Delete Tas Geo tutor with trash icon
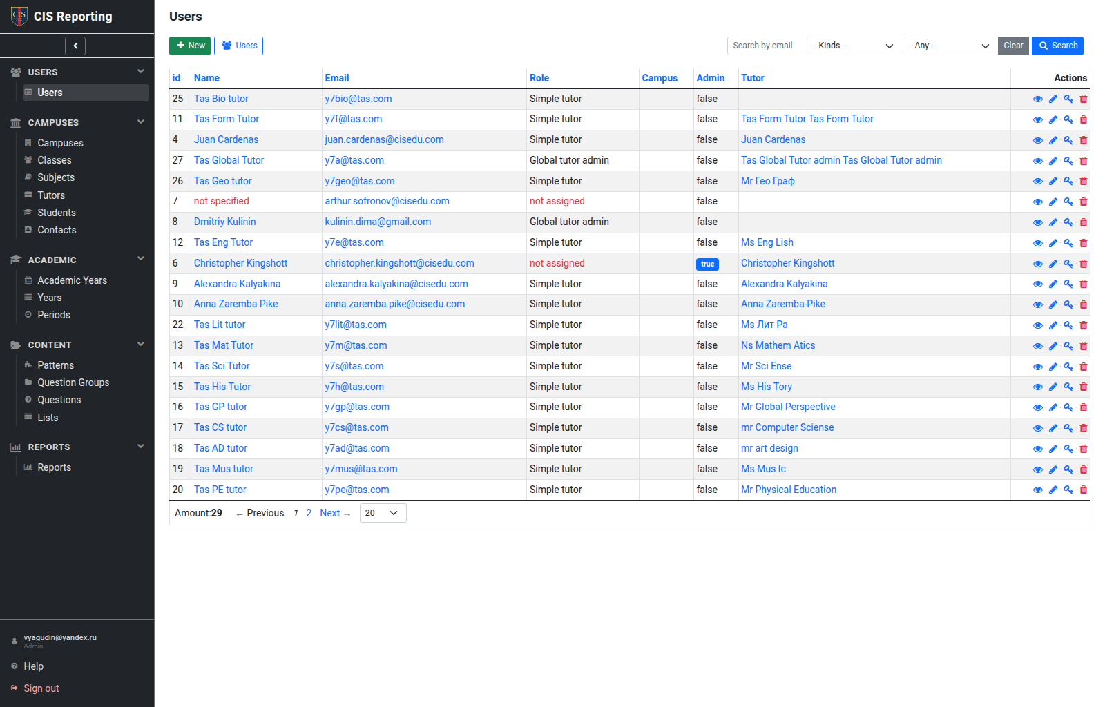 [x=1083, y=181]
